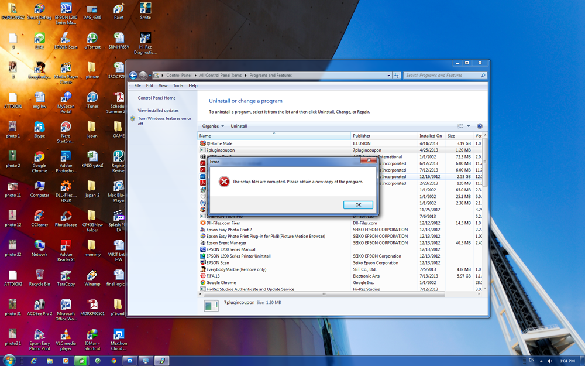The image size is (585, 366).
Task: Open the Adobe Reader XI desktop shortcut
Action: point(66,251)
